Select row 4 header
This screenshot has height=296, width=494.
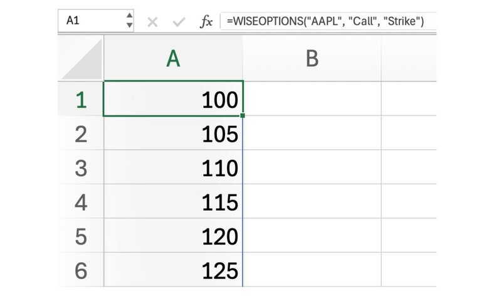tap(81, 203)
